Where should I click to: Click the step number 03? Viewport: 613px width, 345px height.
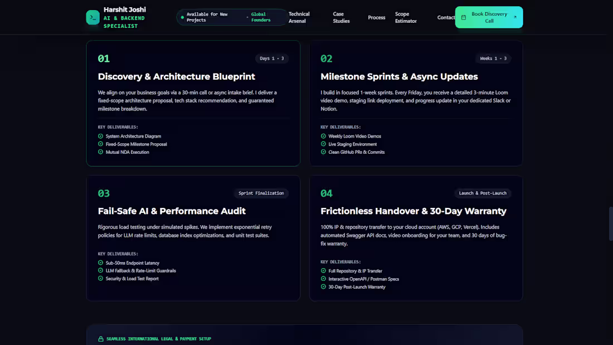point(104,193)
